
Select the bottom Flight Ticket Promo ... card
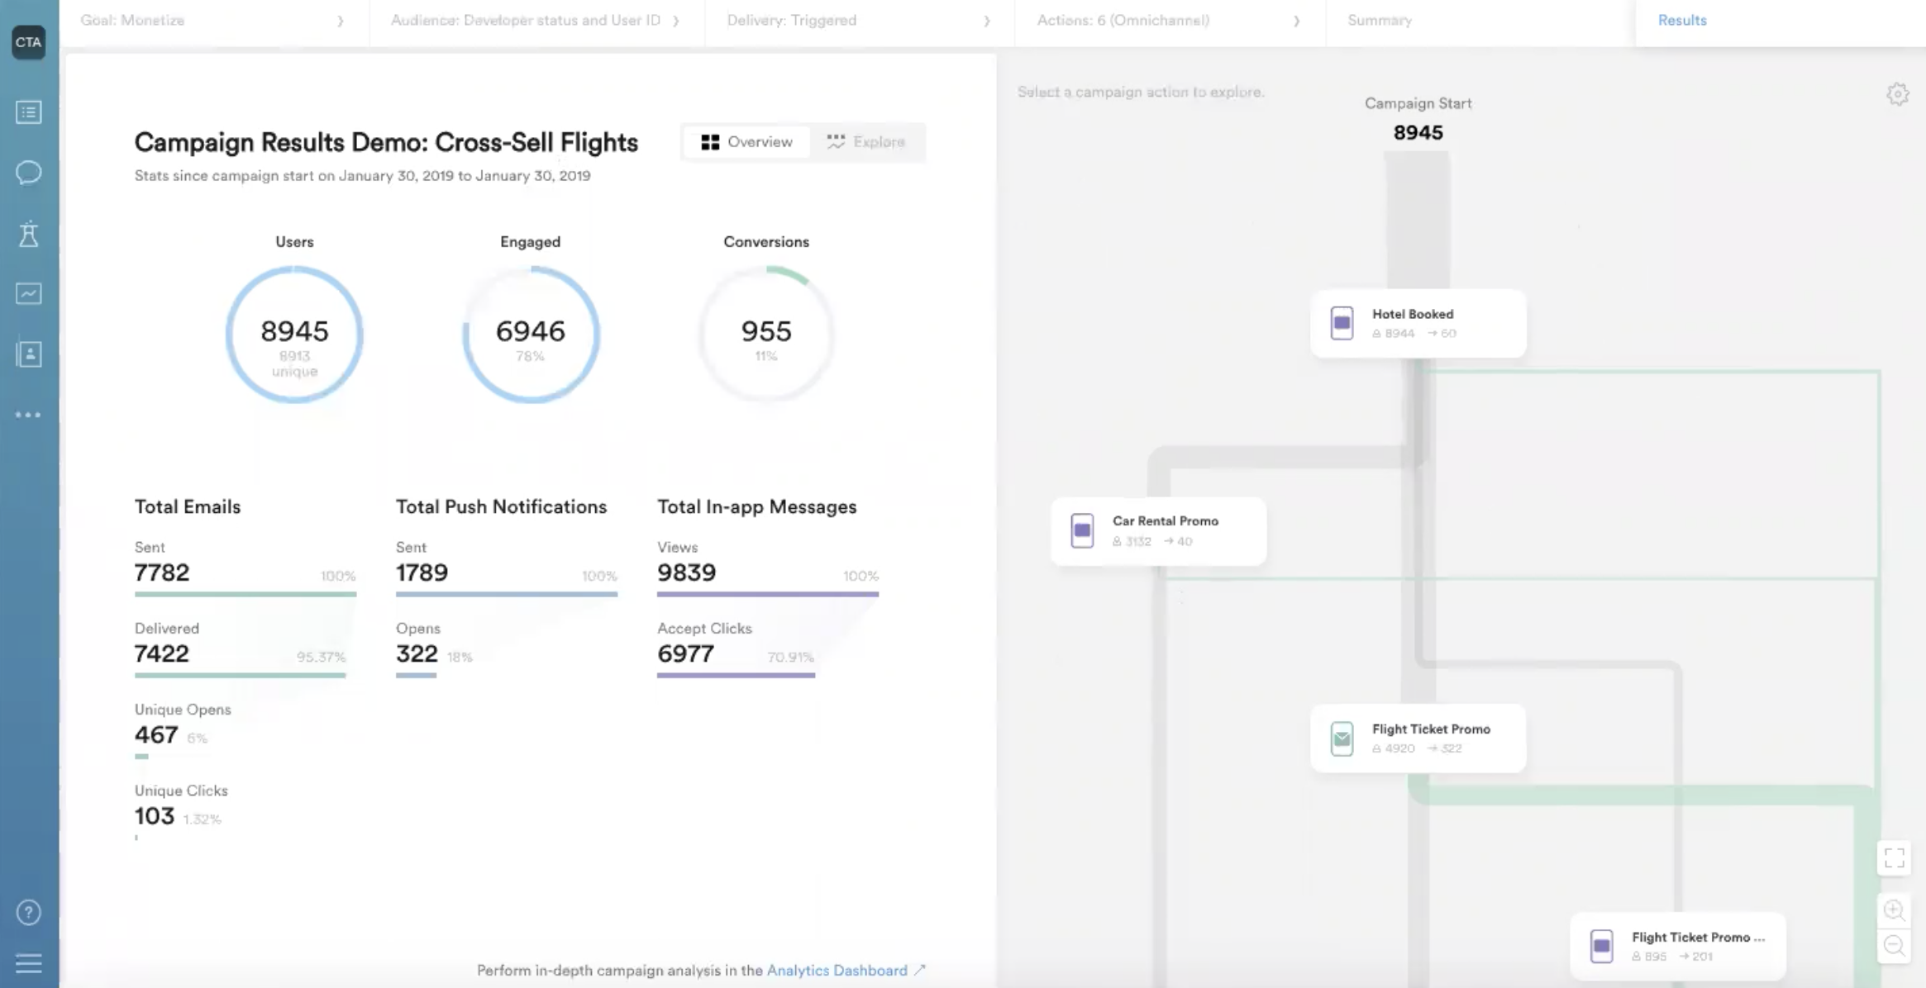(x=1678, y=946)
